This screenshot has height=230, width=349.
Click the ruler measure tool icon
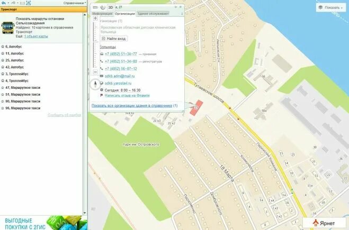coord(95,7)
